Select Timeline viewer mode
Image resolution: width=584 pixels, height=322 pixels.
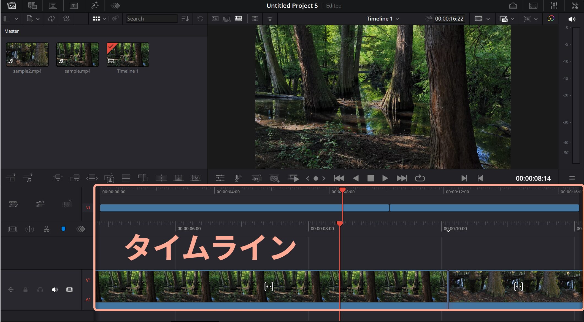238,18
